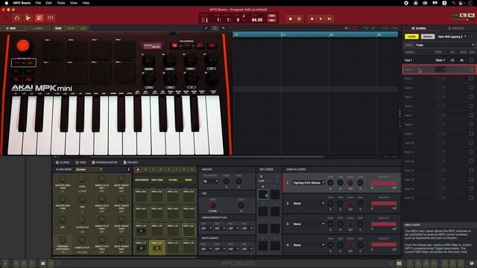
Task: Click the velocity range bar for sample layer 2
Action: point(384,203)
